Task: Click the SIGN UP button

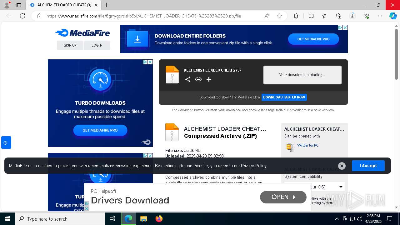Action: click(x=70, y=45)
